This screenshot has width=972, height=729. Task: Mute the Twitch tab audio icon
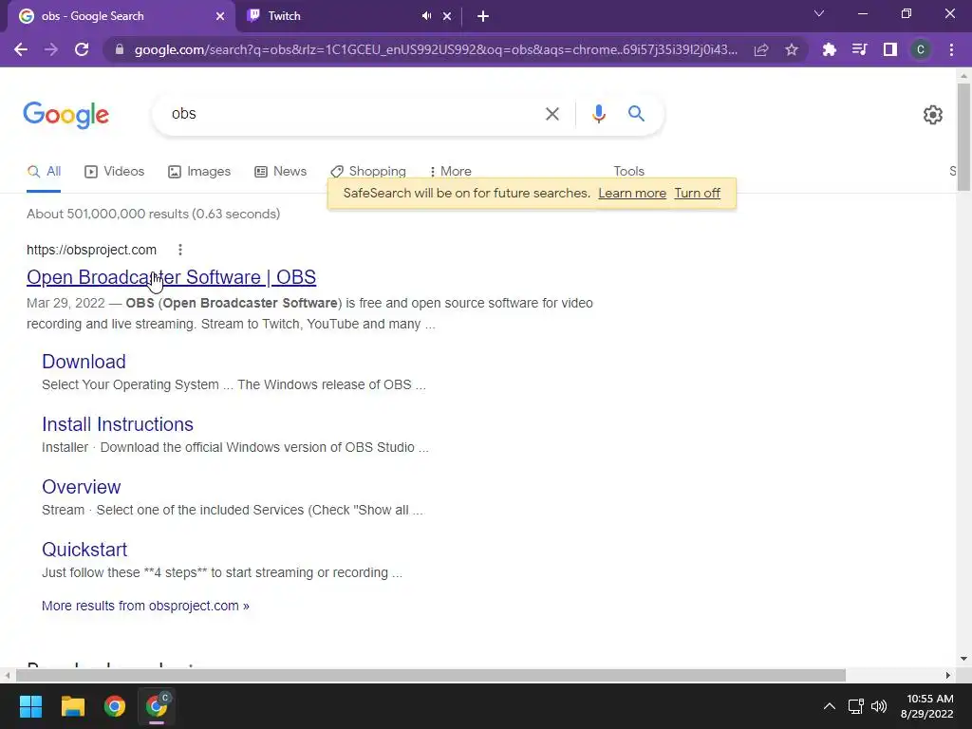[x=426, y=16]
